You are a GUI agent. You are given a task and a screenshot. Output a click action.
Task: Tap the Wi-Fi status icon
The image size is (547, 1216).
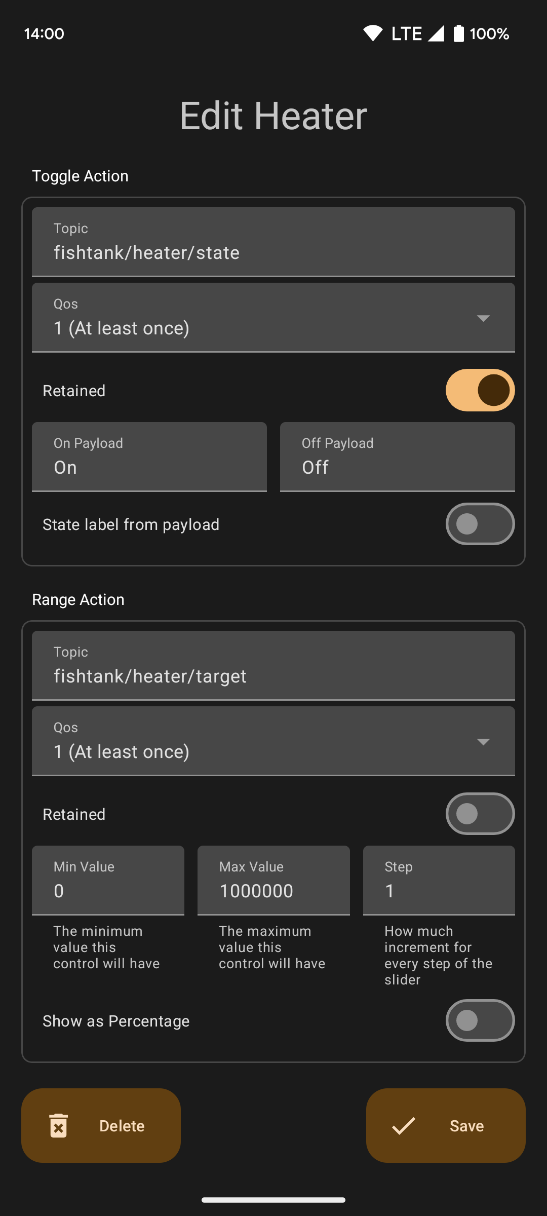coord(373,33)
